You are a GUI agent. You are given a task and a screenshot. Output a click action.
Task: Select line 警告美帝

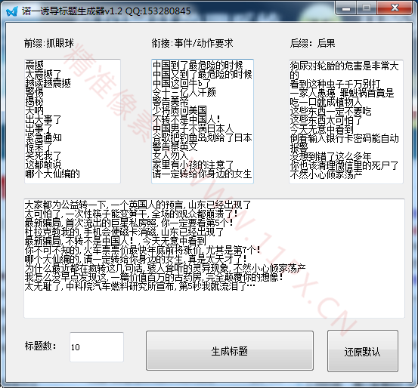(x=171, y=101)
